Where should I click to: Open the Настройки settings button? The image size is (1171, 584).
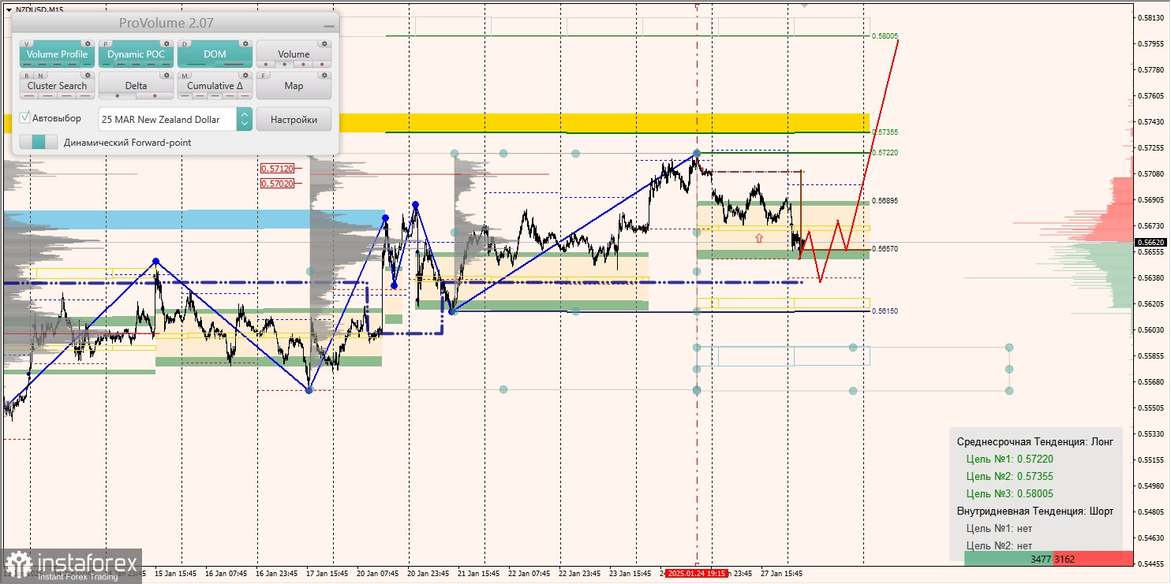click(294, 119)
